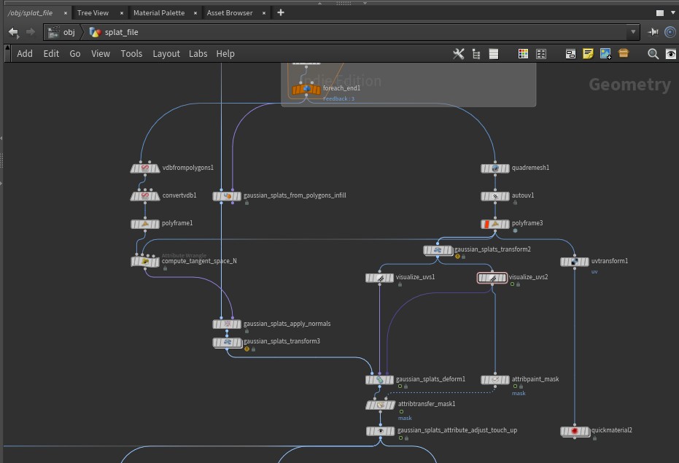Toggle the pin icon beside path bar
This screenshot has width=679, height=463.
653,32
